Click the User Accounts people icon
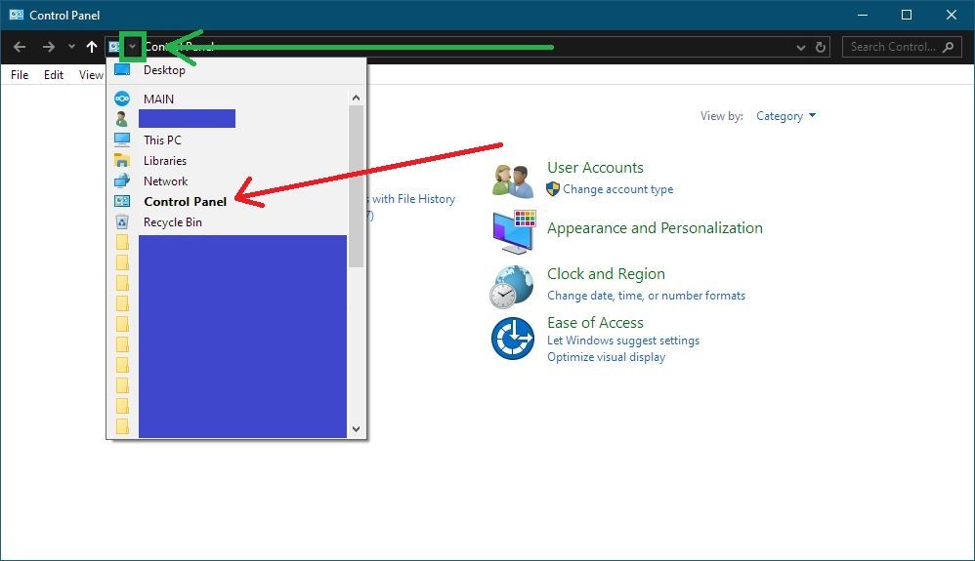 (x=513, y=180)
